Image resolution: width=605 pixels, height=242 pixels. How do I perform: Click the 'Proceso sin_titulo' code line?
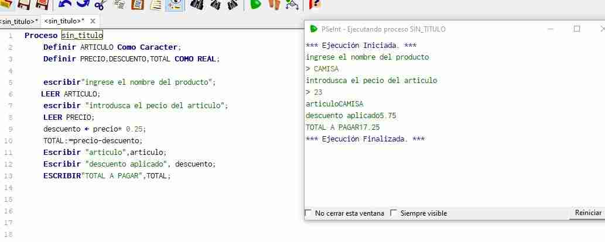click(64, 36)
